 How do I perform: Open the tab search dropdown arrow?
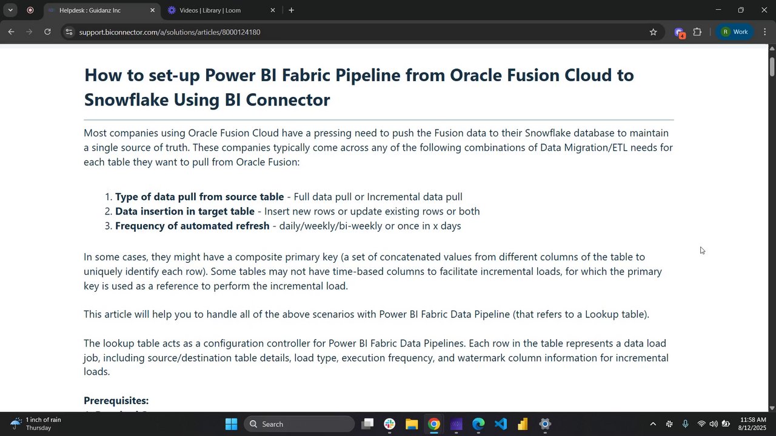click(10, 10)
